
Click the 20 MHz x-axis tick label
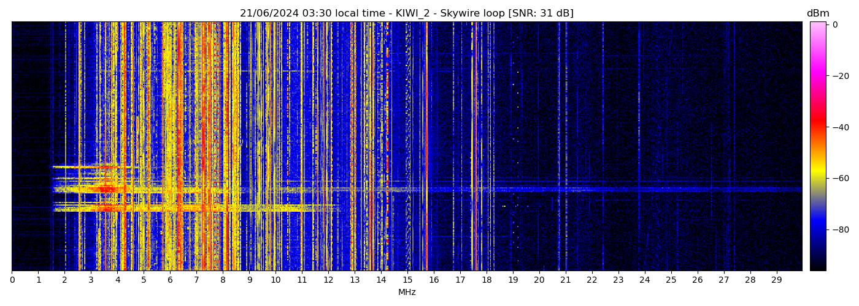point(539,280)
